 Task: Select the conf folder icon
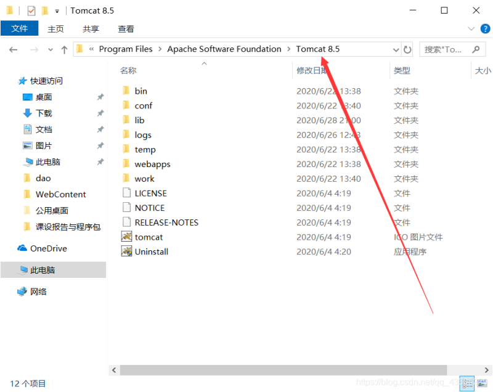pyautogui.click(x=126, y=105)
